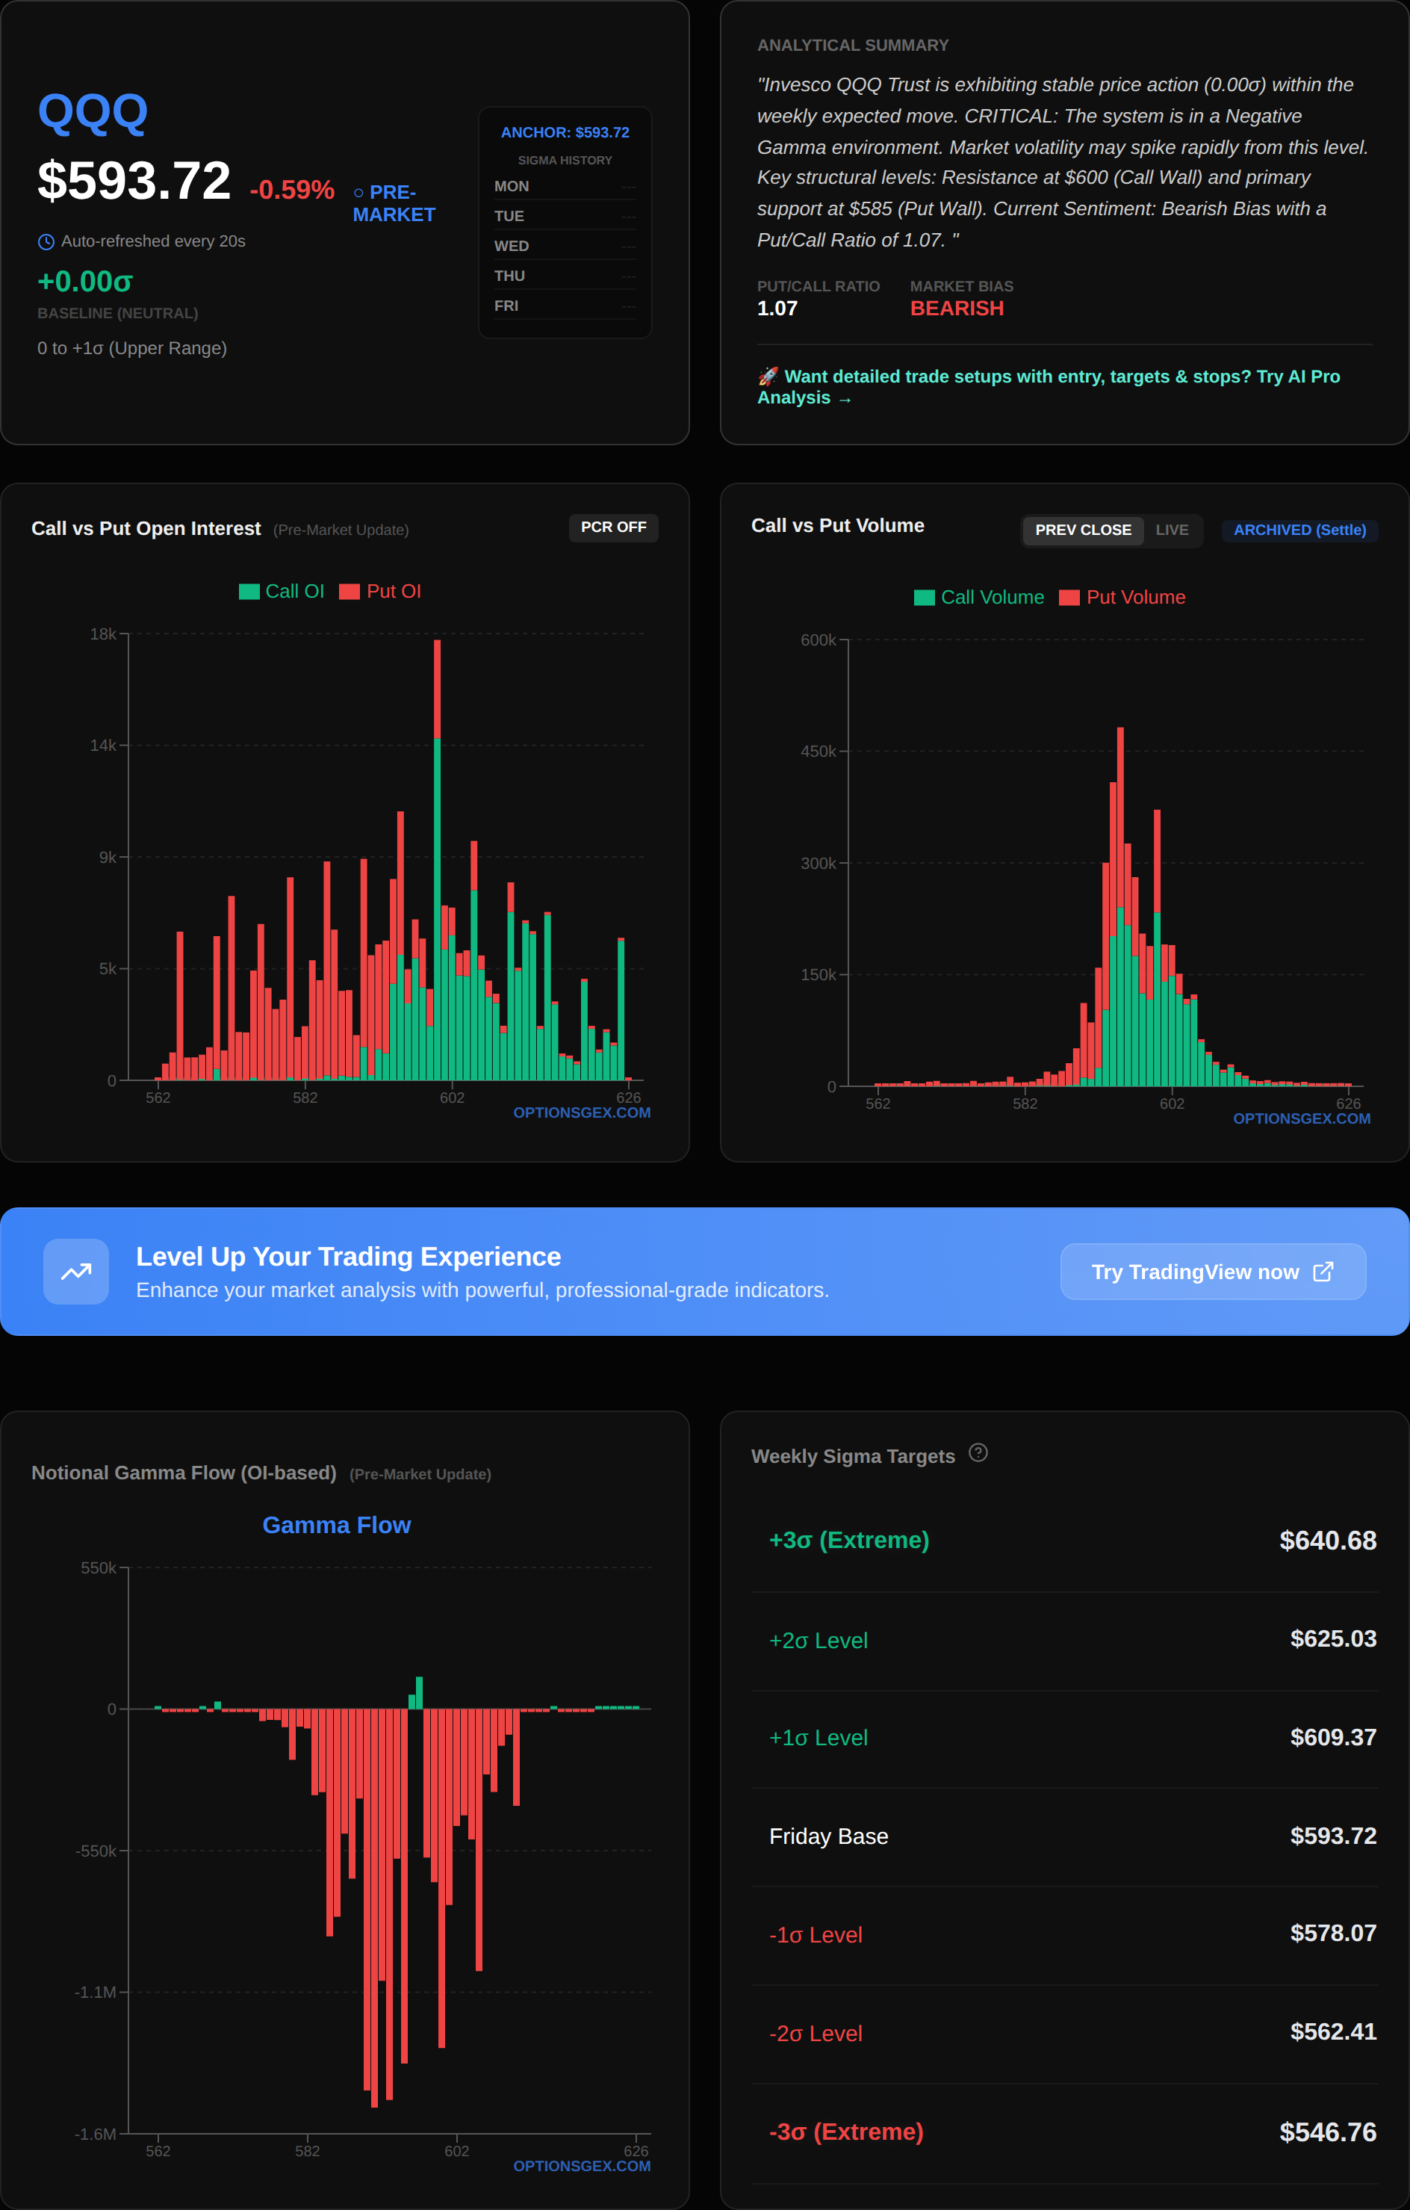Click the pre-market status circle icon
The width and height of the screenshot is (1410, 2210).
[358, 193]
